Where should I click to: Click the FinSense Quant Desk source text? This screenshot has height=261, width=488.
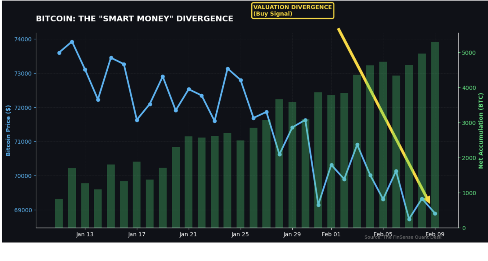click(403, 237)
